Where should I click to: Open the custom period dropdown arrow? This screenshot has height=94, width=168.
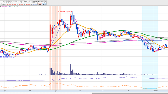click(x=20, y=2)
